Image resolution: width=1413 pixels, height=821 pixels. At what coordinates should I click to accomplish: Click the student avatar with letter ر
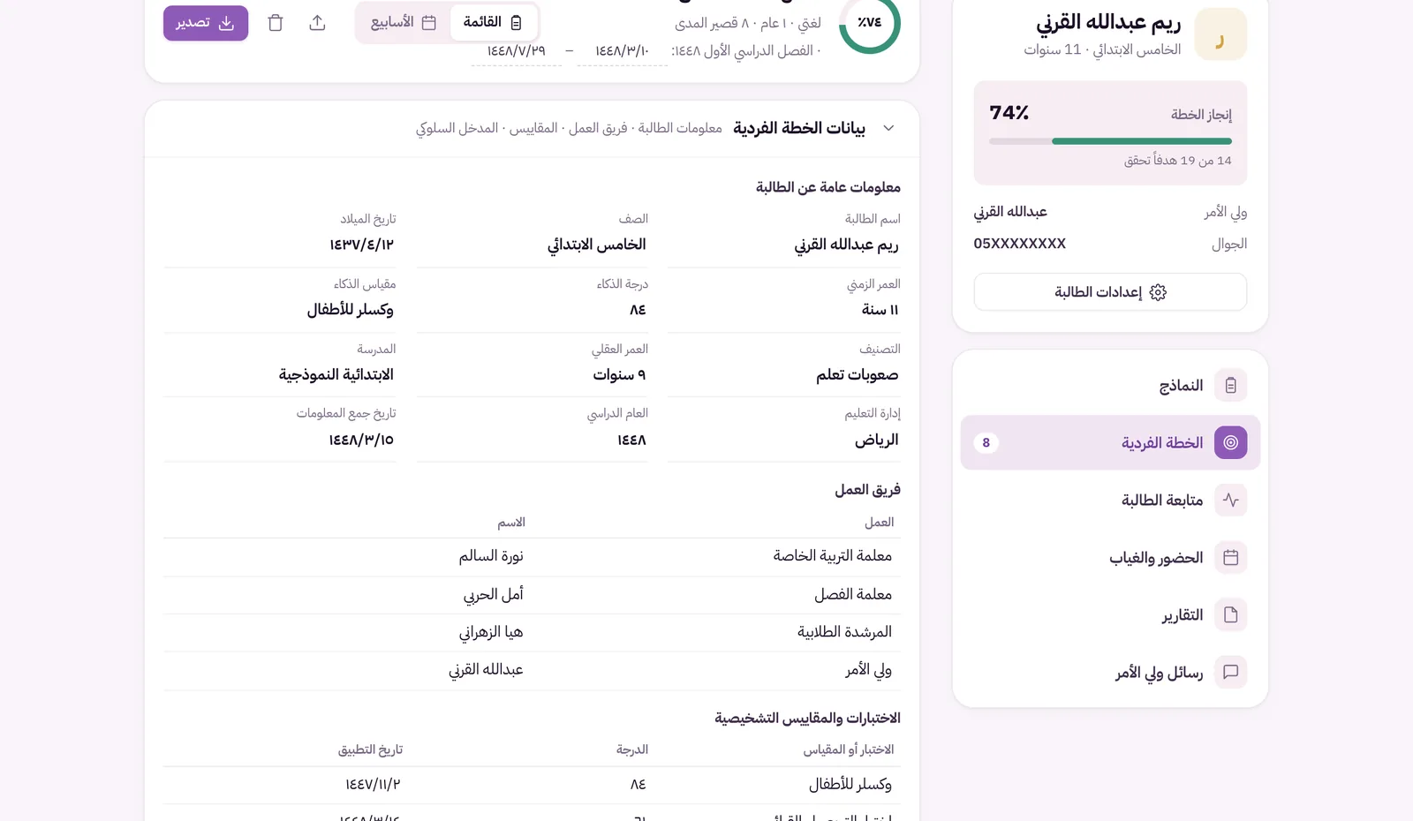1220,34
